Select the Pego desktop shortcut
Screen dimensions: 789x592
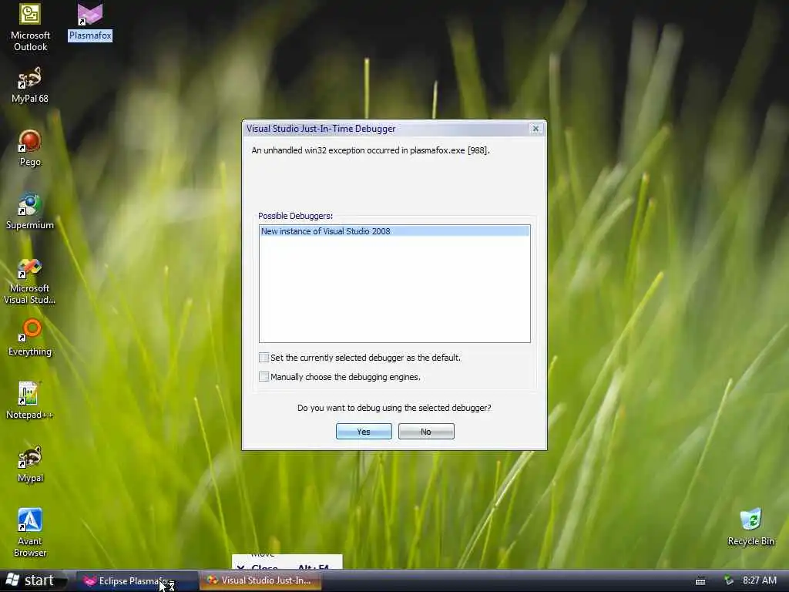tap(30, 149)
